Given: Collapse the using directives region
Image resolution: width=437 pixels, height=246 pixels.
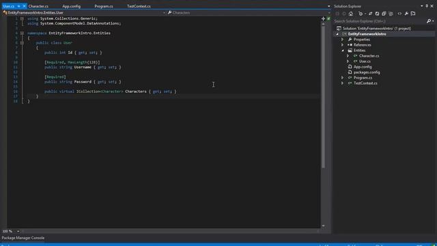Looking at the screenshot, I should (22, 18).
